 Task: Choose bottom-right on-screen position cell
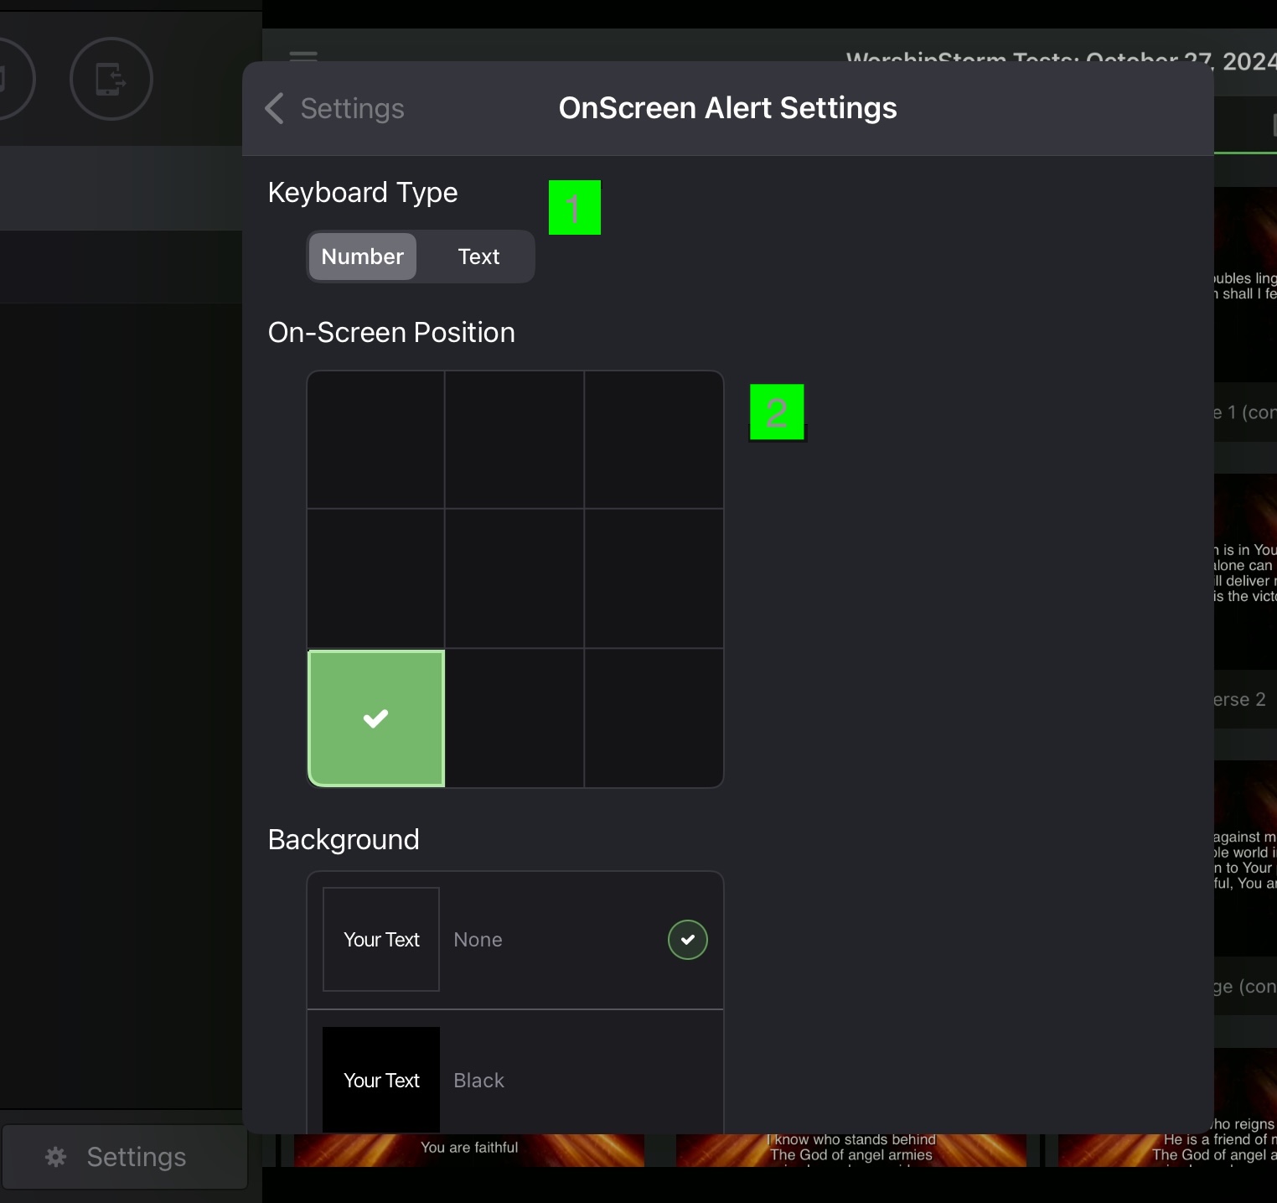(654, 718)
